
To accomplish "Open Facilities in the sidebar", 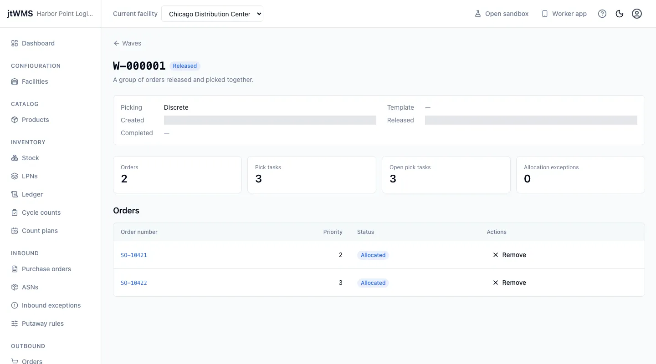I will point(51,81).
